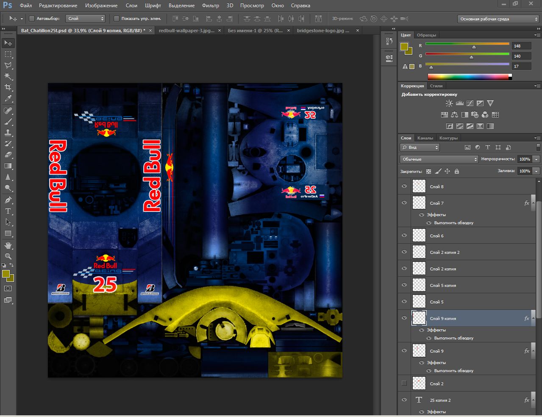Image resolution: width=542 pixels, height=417 pixels.
Task: Select the Hand tool
Action: pyautogui.click(x=8, y=245)
